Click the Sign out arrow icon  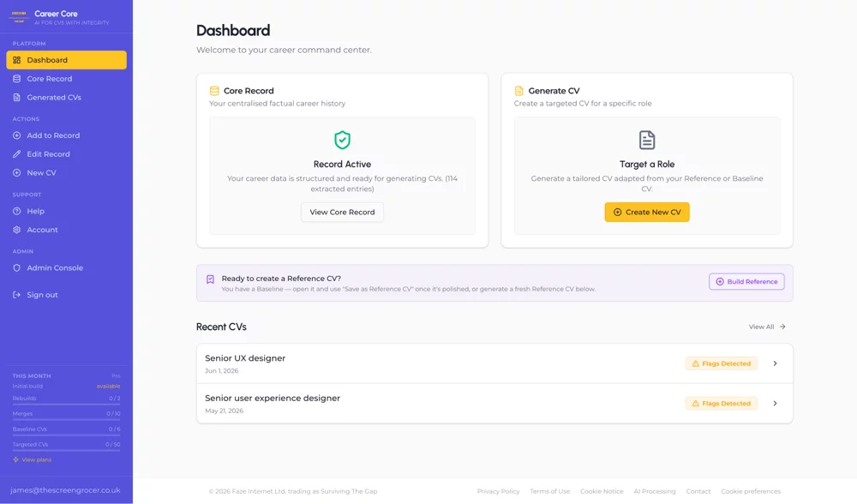click(17, 295)
